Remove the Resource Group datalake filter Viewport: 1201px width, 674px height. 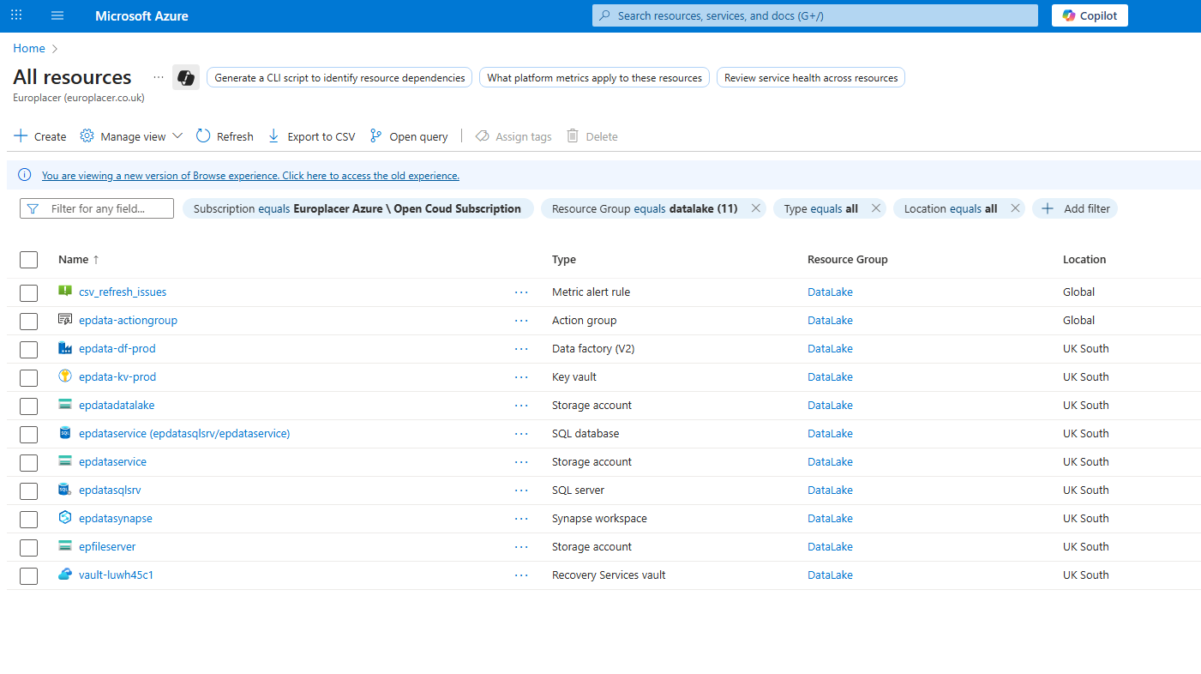point(755,208)
